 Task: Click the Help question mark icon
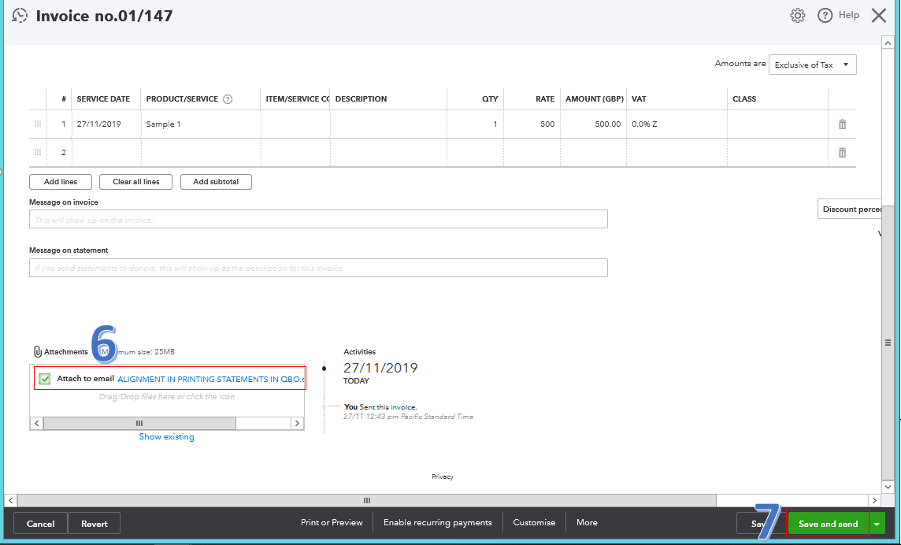(825, 15)
